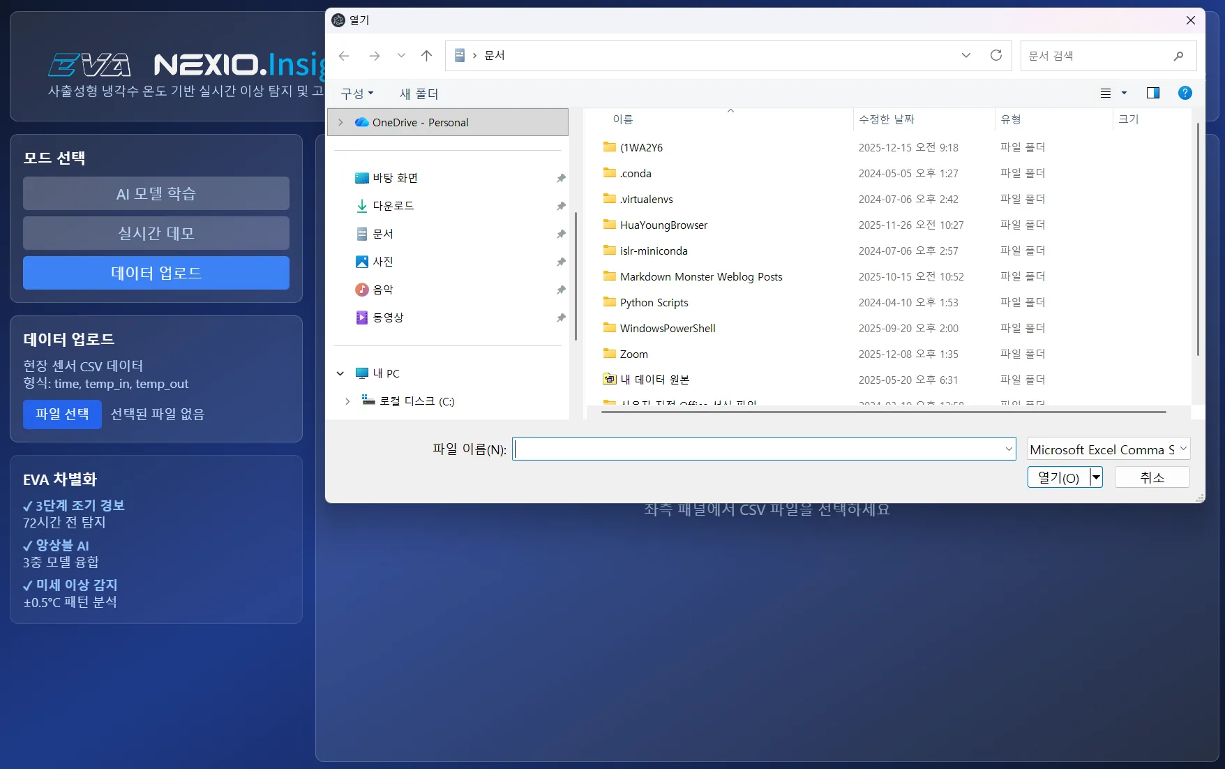Click the pin icon beside 다운로드
This screenshot has height=769, width=1225.
tap(561, 206)
